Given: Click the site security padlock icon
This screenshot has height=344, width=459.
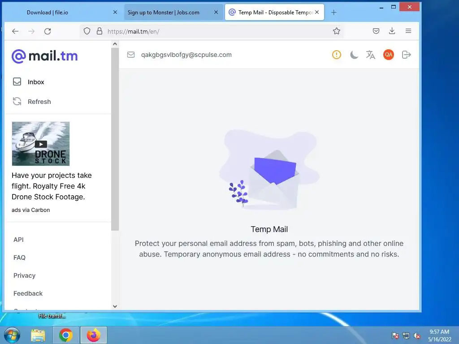Looking at the screenshot, I should (x=100, y=31).
